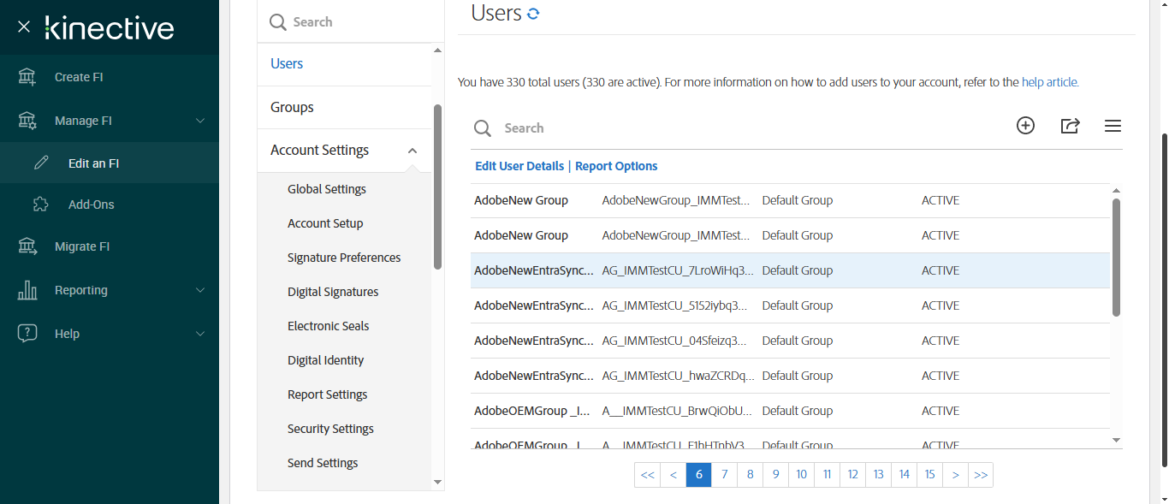The height and width of the screenshot is (504, 1169).
Task: Open the hamburger menu above user list
Action: [x=1113, y=126]
